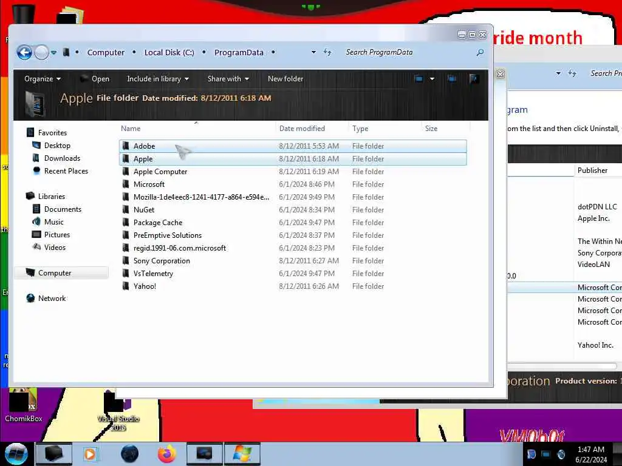The image size is (622, 466).
Task: Open the address bar history dropdown
Action: (313, 52)
